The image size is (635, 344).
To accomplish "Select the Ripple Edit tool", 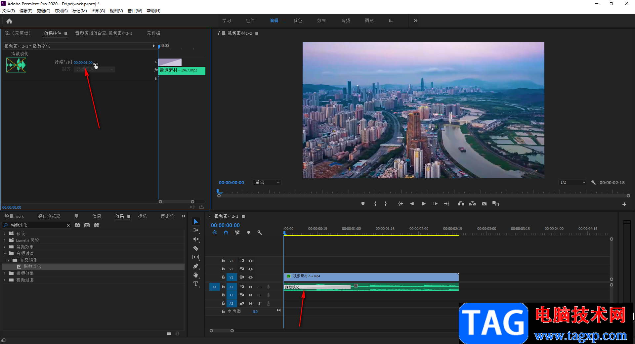I will [196, 239].
